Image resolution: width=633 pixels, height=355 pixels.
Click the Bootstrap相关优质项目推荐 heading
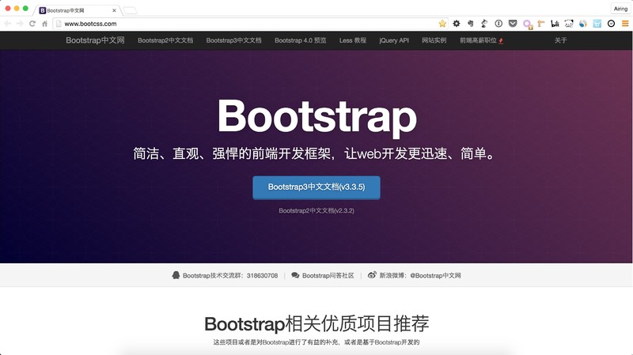tap(316, 323)
